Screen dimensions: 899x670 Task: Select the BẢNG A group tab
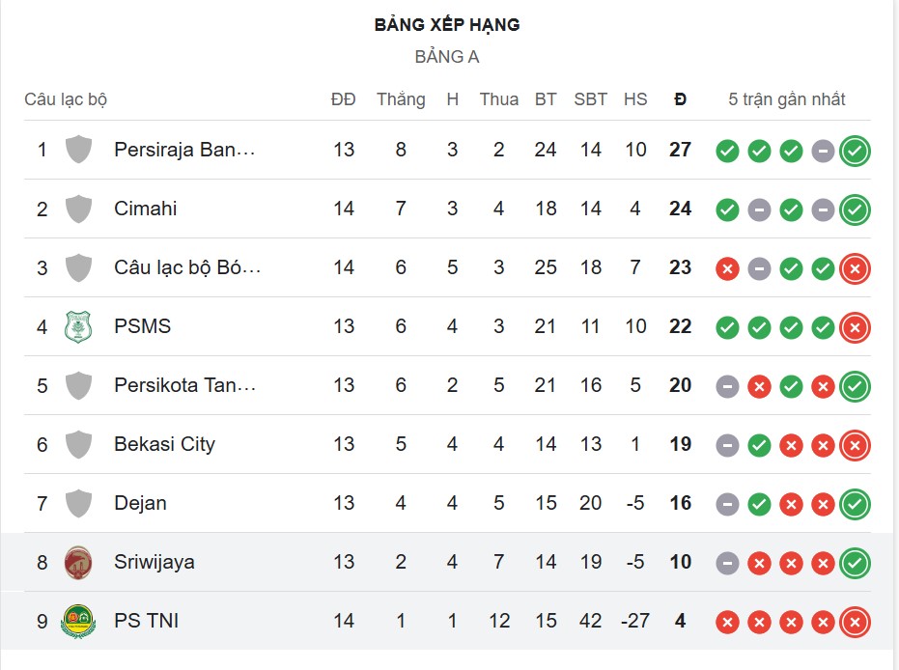click(448, 56)
